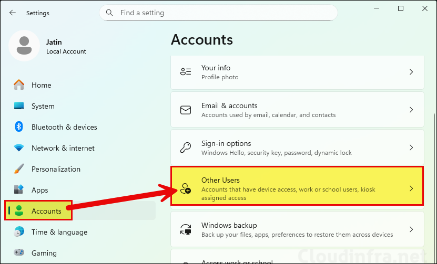Focus the Find a setting search box
This screenshot has width=437, height=264.
click(219, 13)
